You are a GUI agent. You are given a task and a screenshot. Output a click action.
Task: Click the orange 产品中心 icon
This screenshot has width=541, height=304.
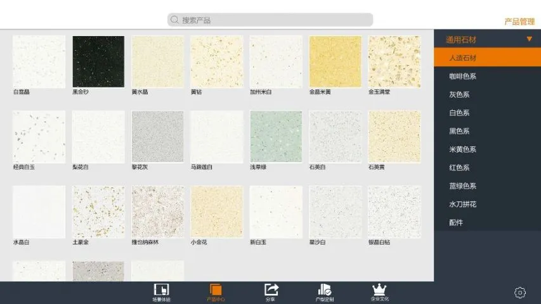pyautogui.click(x=215, y=291)
